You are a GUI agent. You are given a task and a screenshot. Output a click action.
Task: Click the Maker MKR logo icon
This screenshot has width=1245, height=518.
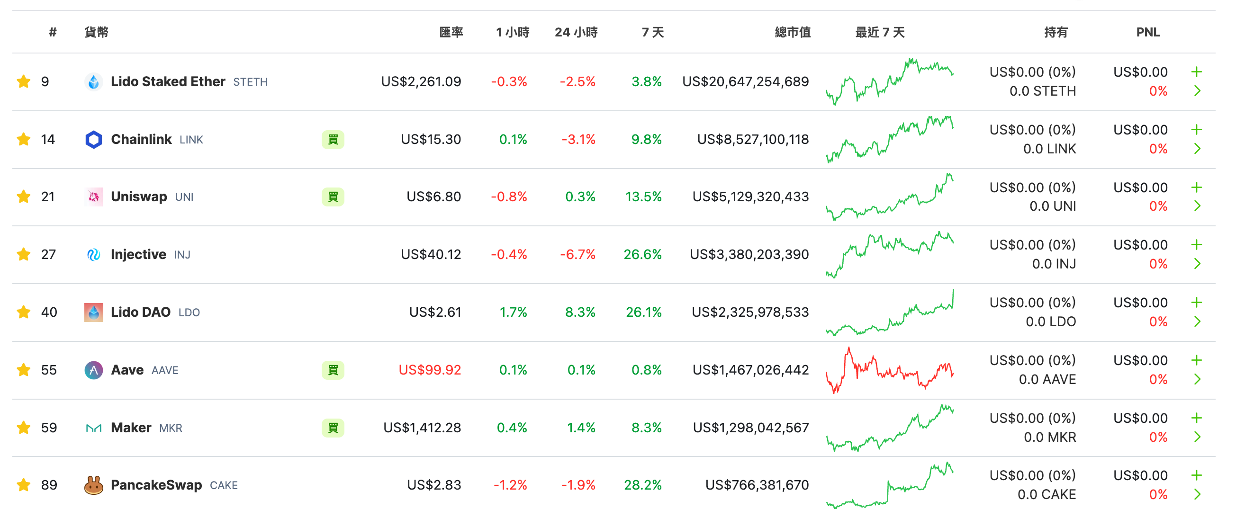click(93, 428)
